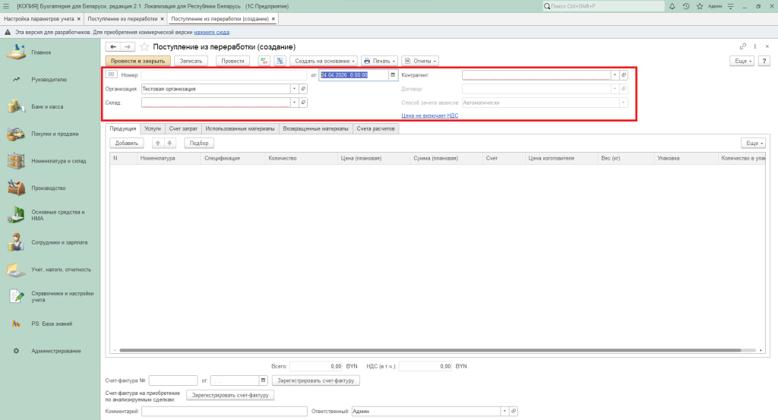Screen dimensions: 778x420
Task: Click the Провести и закрыть button
Action: (138, 61)
